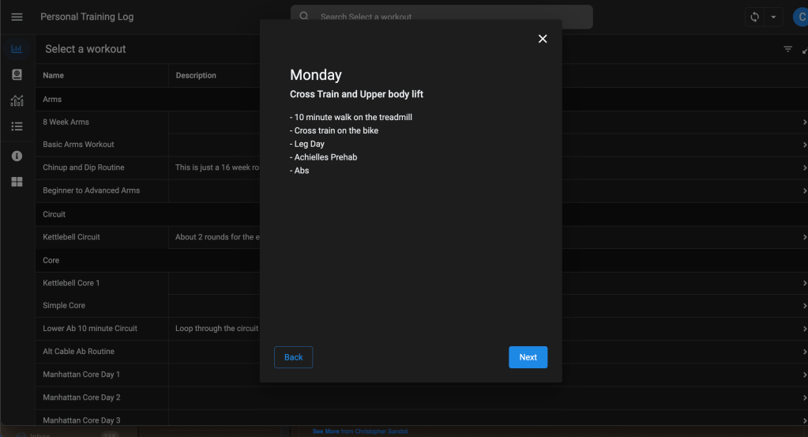
Task: Open the bulleted list sidebar icon
Action: coord(17,126)
